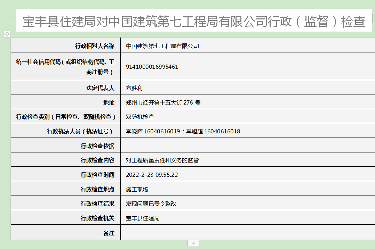Select the label '行政检查时间'
This screenshot has height=249, width=375.
coord(97,175)
